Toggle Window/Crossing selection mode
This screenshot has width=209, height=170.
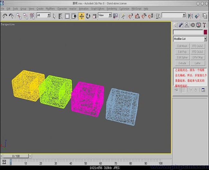[74, 16]
